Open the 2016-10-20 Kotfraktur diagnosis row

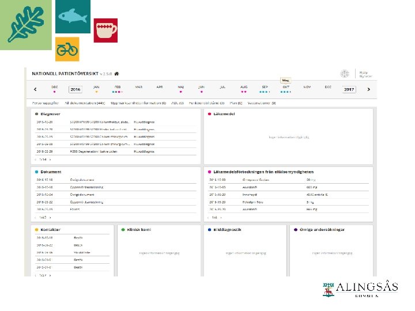(116, 122)
